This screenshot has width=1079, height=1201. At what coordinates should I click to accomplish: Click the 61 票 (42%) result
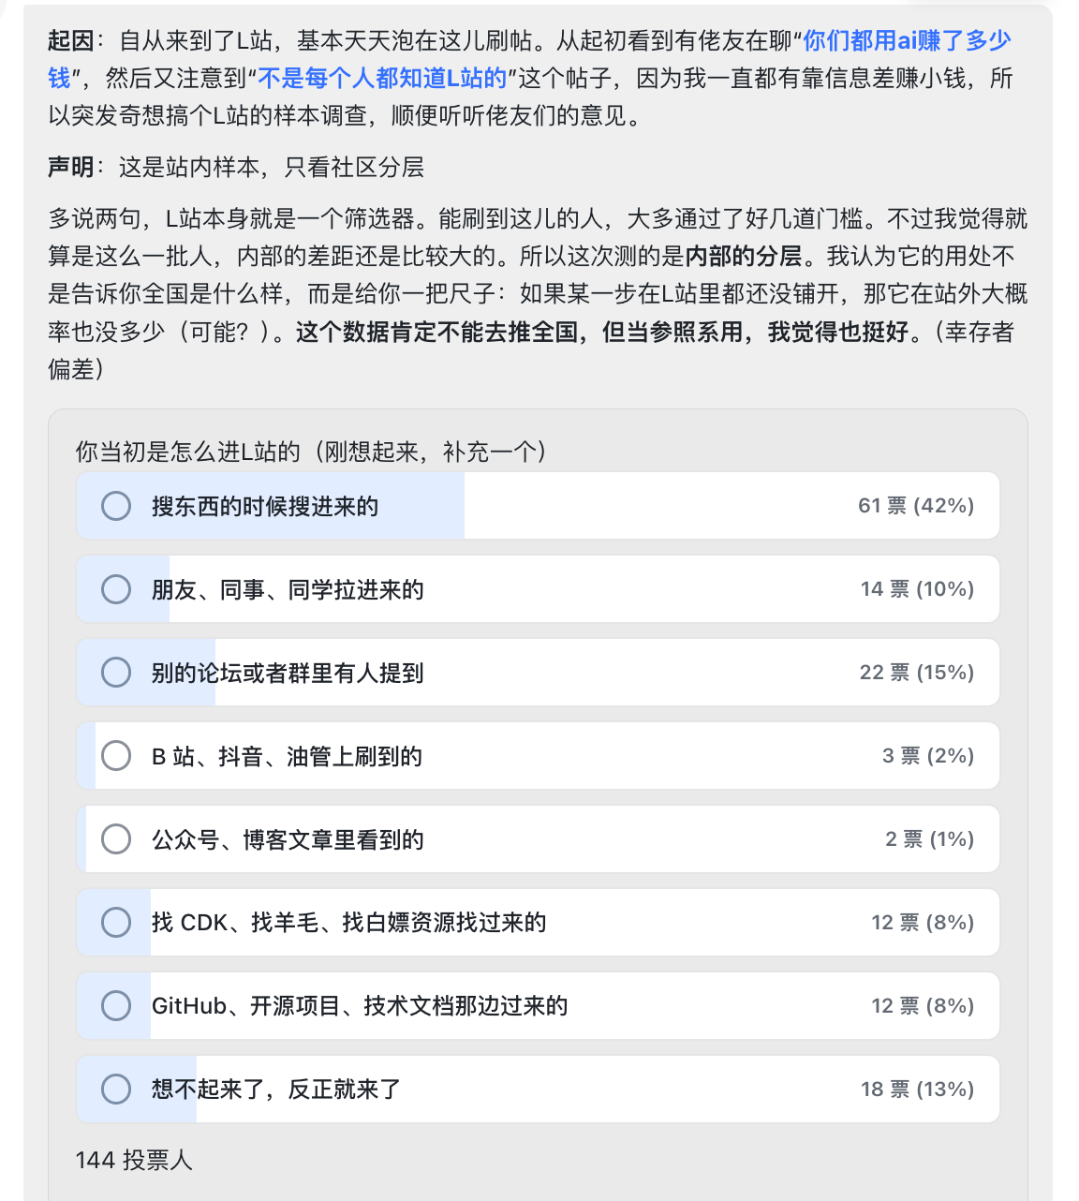pyautogui.click(x=916, y=506)
